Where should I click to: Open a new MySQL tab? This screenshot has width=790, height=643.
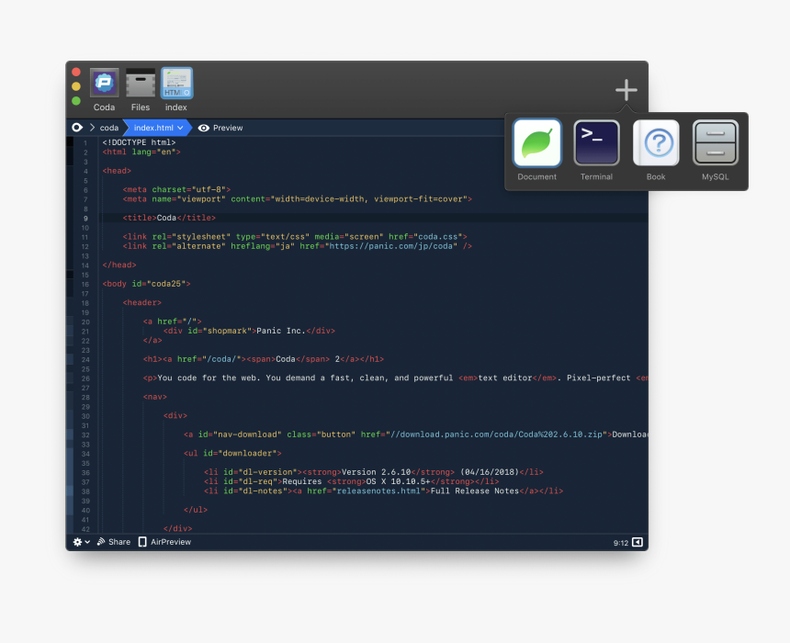[x=715, y=143]
